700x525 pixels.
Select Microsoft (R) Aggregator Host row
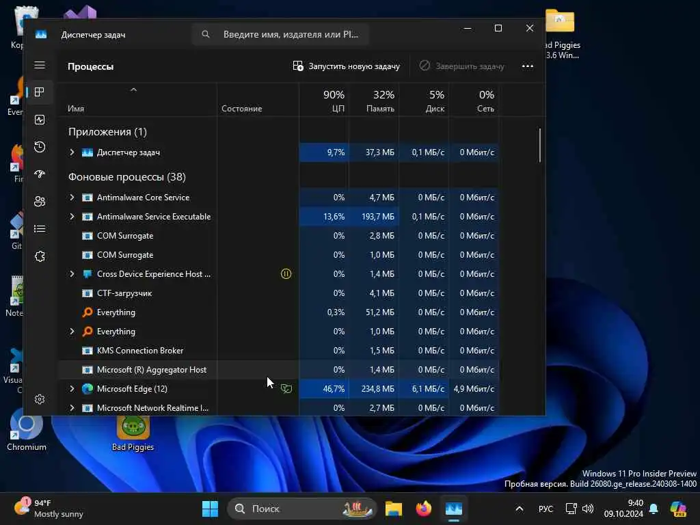tap(278, 370)
